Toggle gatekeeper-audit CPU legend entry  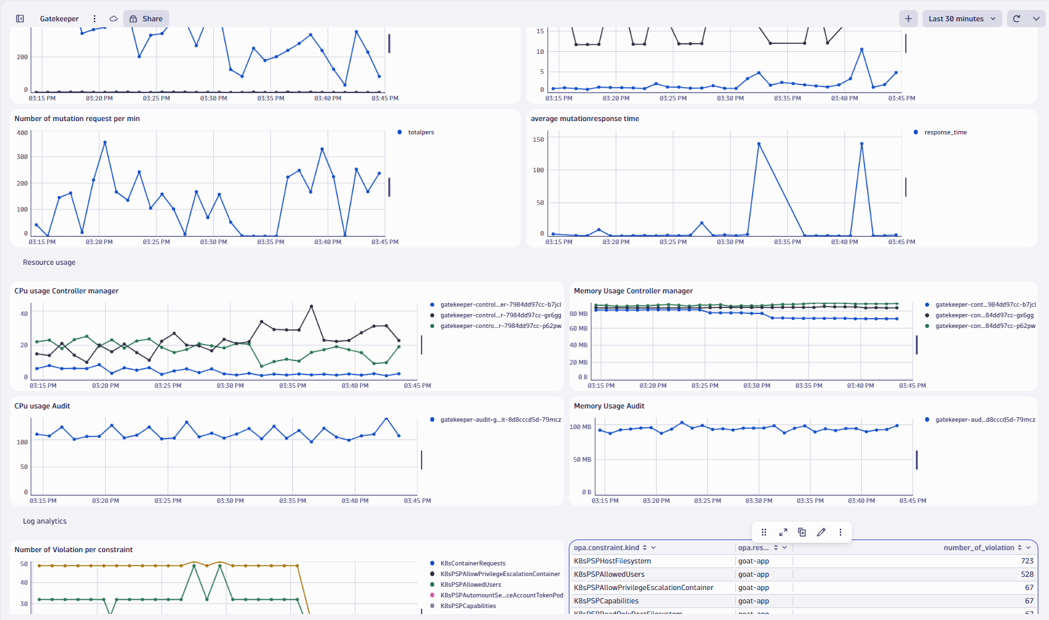click(x=496, y=420)
